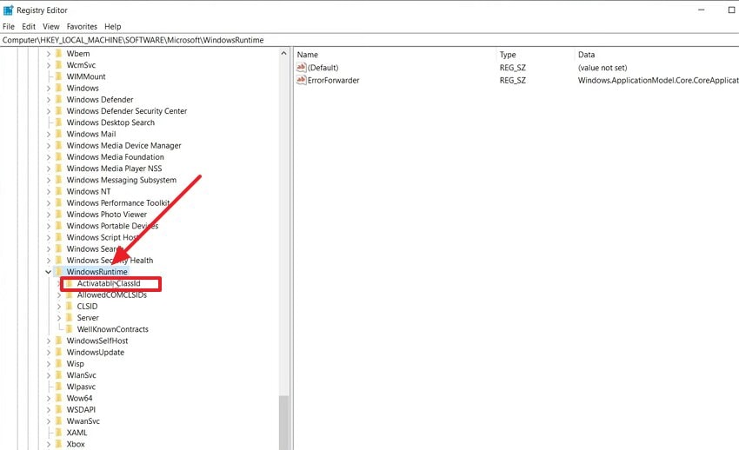The image size is (739, 450).
Task: Click the registry path address bar
Action: tap(369, 40)
